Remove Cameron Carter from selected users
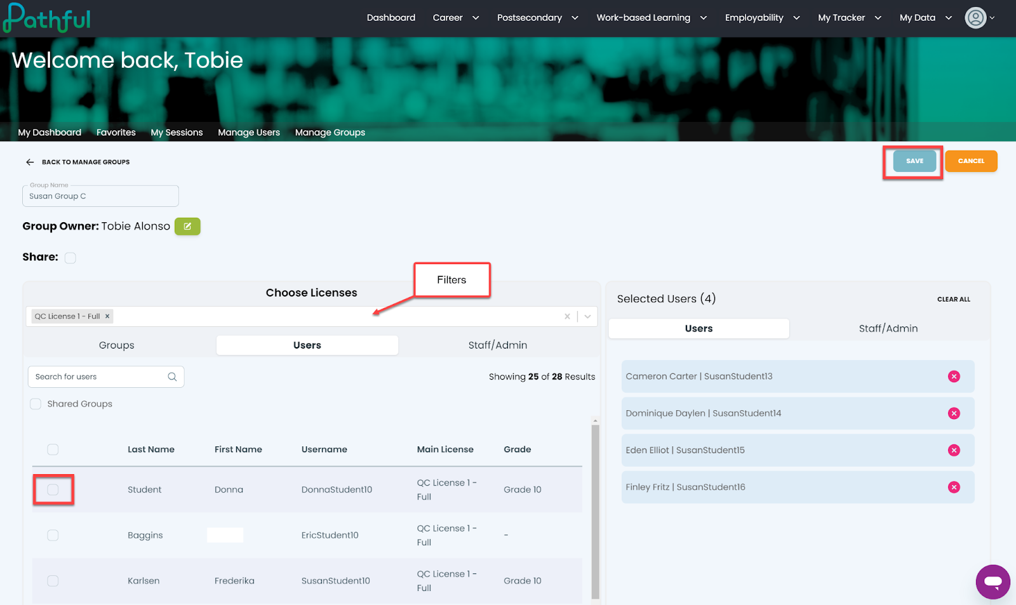Image resolution: width=1016 pixels, height=605 pixels. point(954,376)
